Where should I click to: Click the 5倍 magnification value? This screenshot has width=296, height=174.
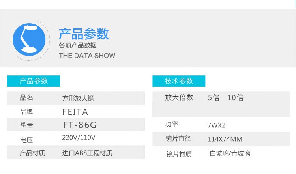click(214, 98)
